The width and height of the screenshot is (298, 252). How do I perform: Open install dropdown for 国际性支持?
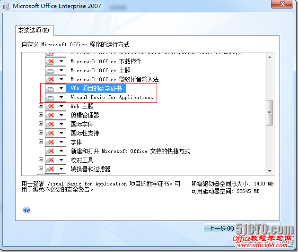click(x=61, y=133)
